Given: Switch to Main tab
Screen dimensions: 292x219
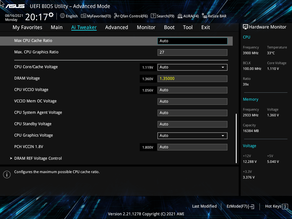Looking at the screenshot, I should pos(57,27).
